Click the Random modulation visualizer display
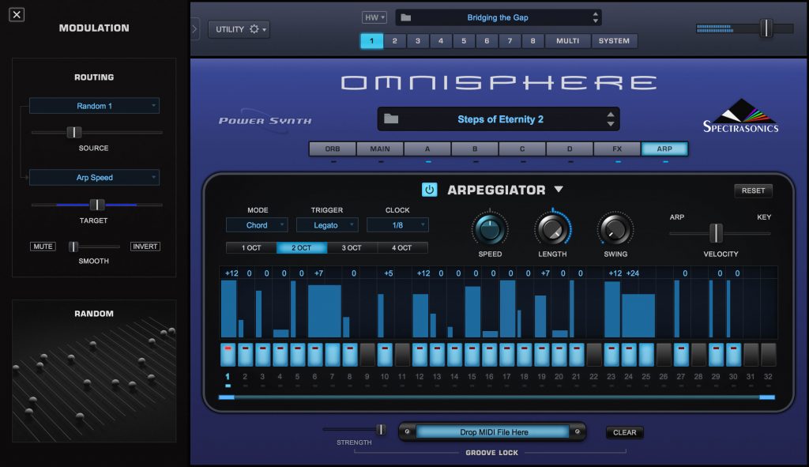Image resolution: width=809 pixels, height=467 pixels. point(94,371)
